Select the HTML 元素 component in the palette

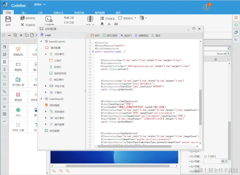18,127
